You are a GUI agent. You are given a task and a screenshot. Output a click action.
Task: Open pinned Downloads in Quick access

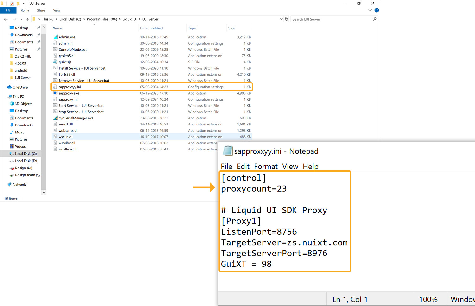24,35
